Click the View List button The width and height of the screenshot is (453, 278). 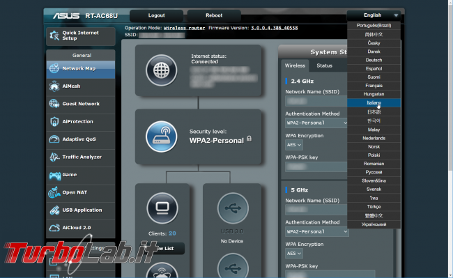[x=162, y=248]
